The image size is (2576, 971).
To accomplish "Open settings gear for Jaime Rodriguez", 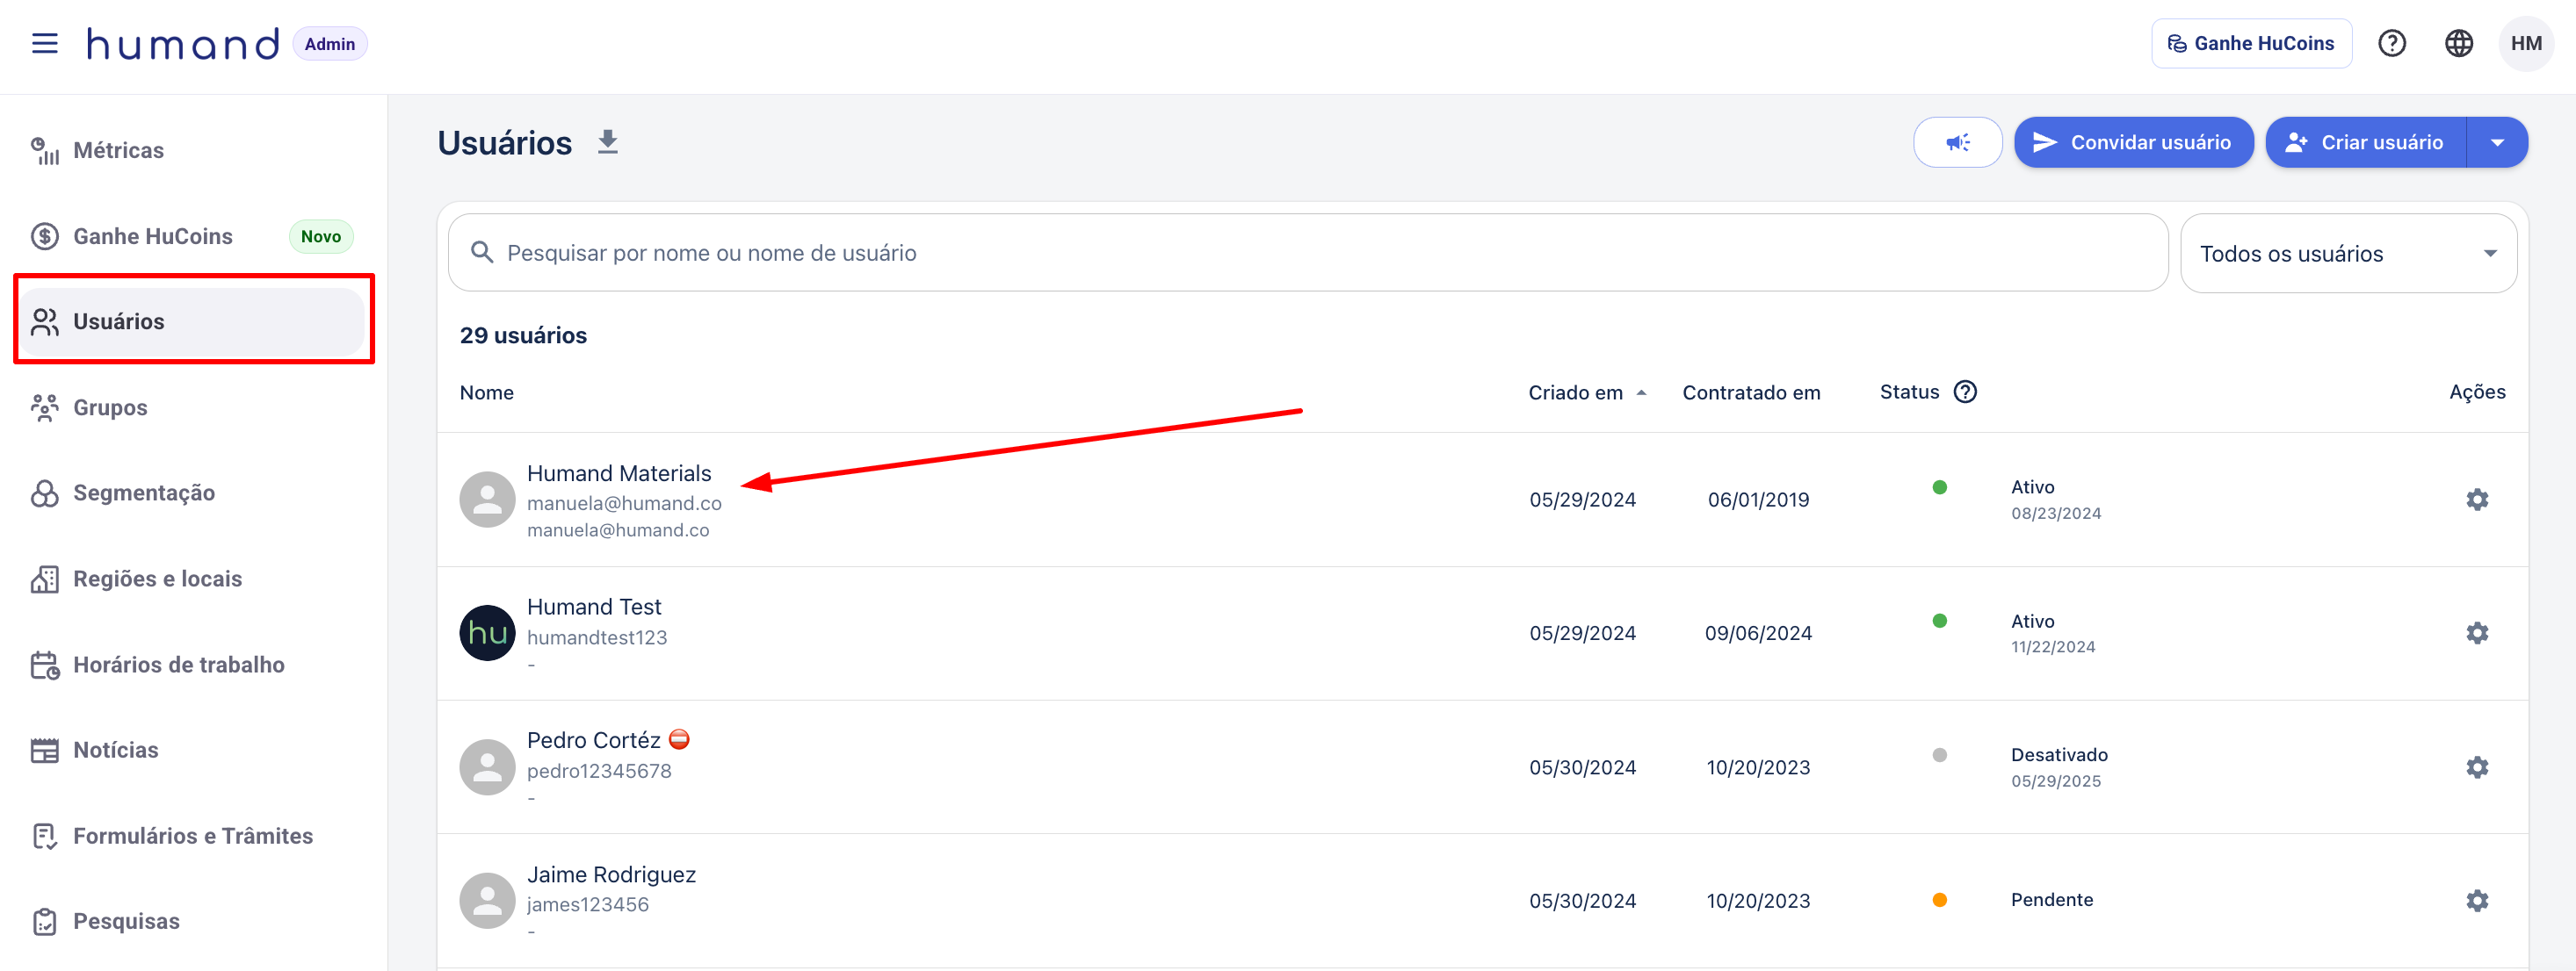I will (x=2476, y=901).
